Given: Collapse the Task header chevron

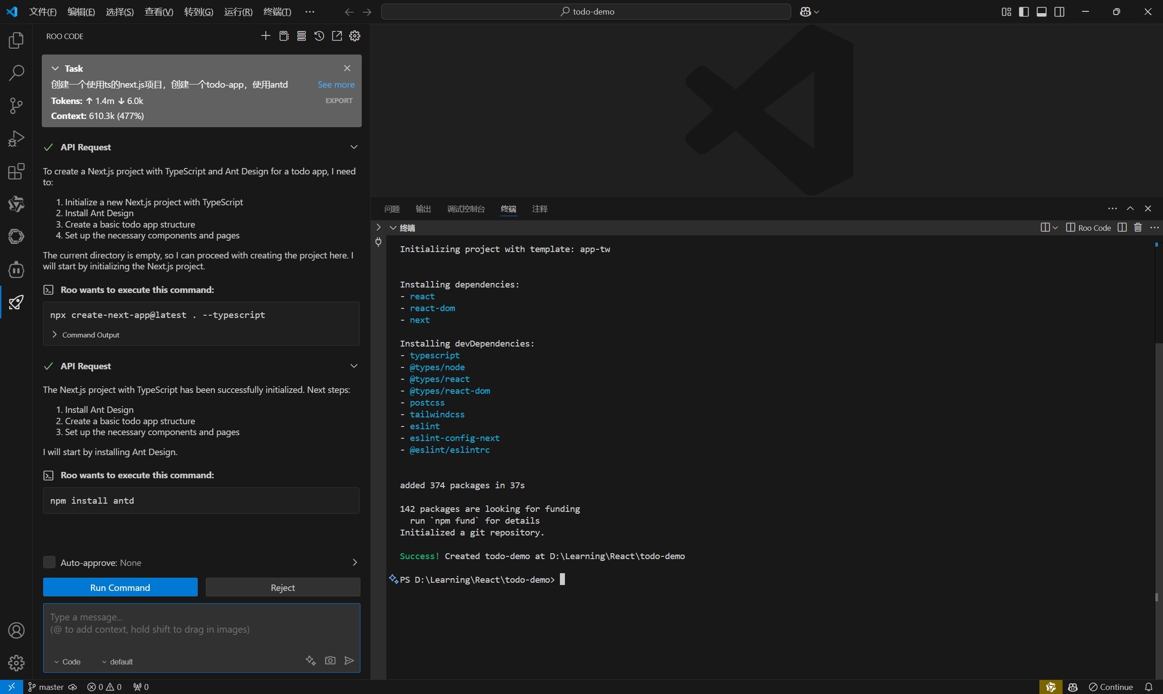Looking at the screenshot, I should tap(55, 68).
